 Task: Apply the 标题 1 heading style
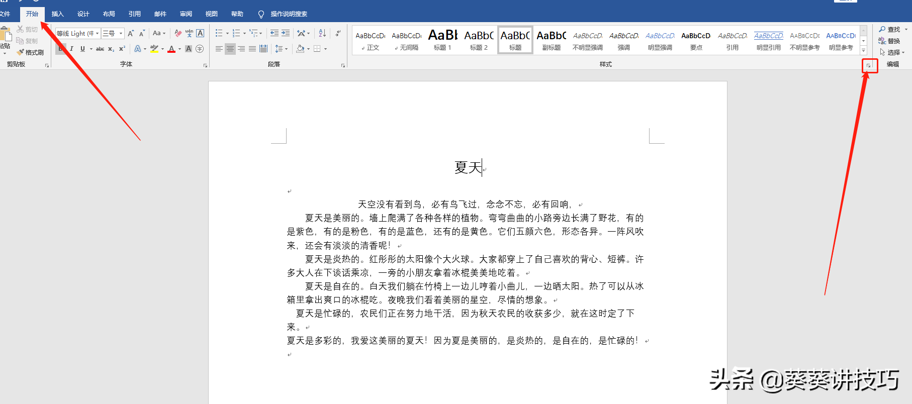point(442,40)
